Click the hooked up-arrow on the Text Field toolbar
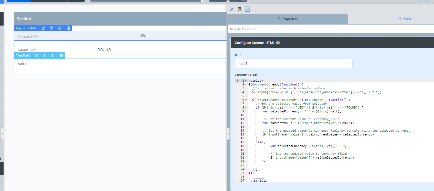This screenshot has width=434, height=191. pyautogui.click(x=36, y=56)
